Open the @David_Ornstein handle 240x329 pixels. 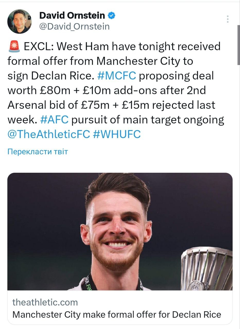click(74, 26)
